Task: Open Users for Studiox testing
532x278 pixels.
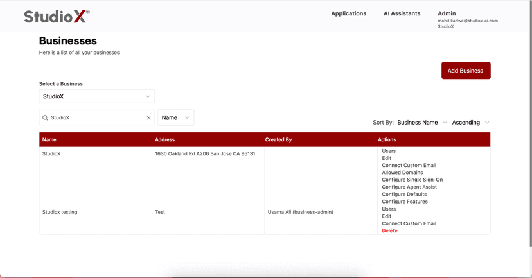Action: pos(389,209)
